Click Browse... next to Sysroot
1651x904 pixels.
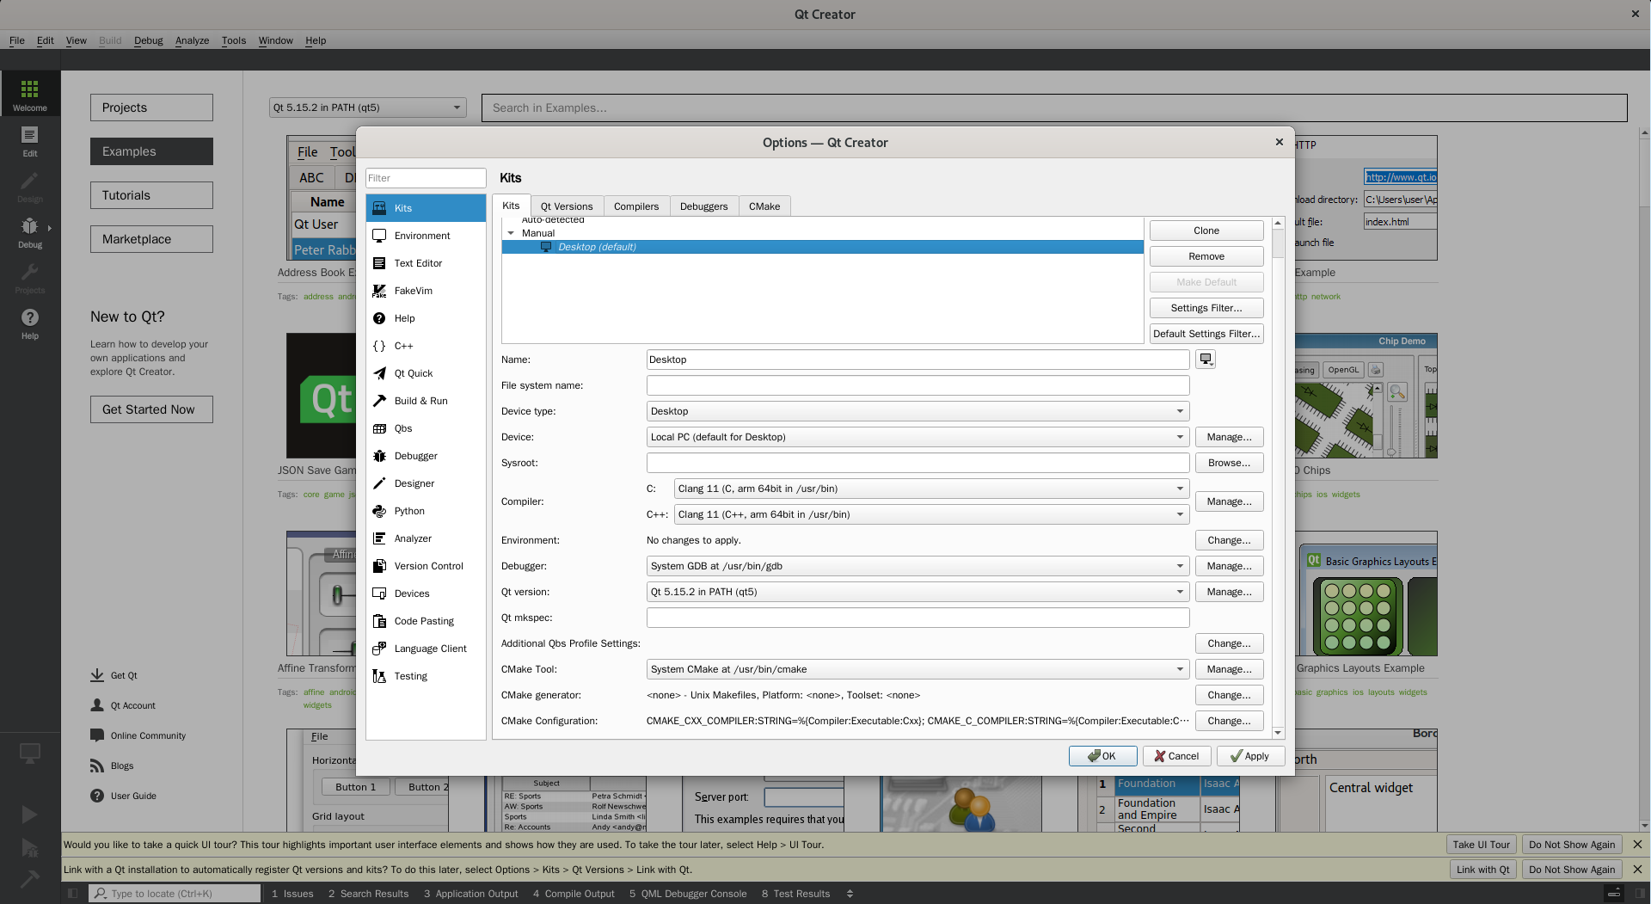pos(1229,463)
